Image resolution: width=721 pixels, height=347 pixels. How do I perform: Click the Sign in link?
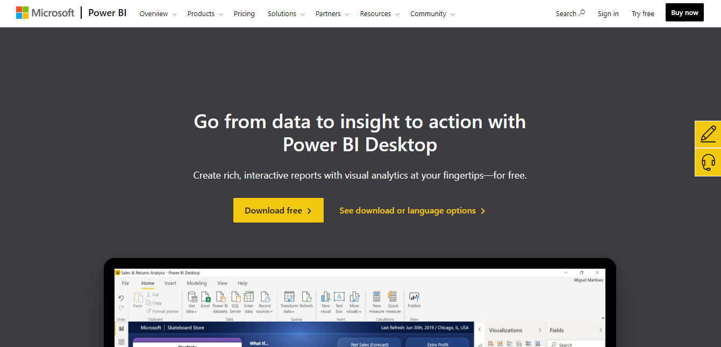point(608,14)
